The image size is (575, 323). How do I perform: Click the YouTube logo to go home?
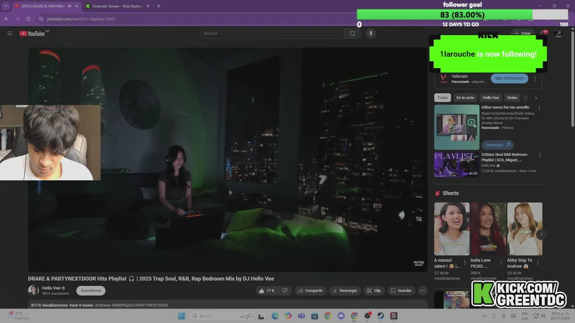pyautogui.click(x=32, y=34)
